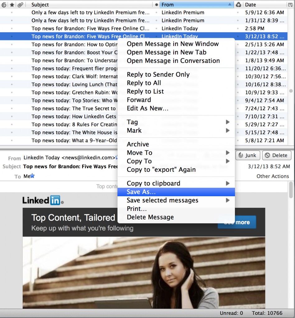The width and height of the screenshot is (295, 318).
Task: Toggle star on 5/9/12 LinkedIn Premium message
Action: tap(12, 12)
